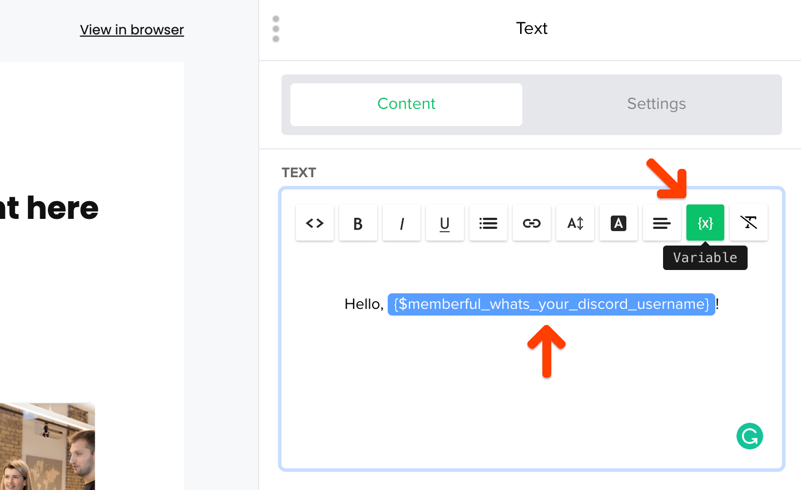Toggle italic formatting

[x=402, y=223]
